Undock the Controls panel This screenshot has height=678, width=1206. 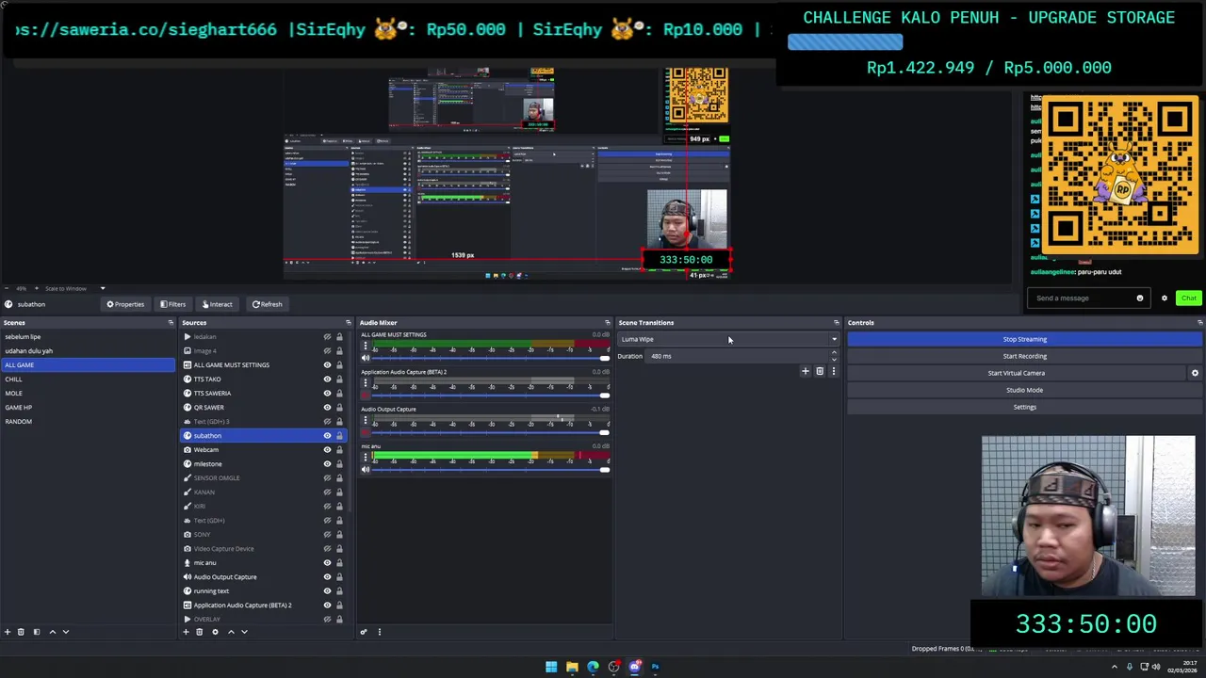[1199, 322]
